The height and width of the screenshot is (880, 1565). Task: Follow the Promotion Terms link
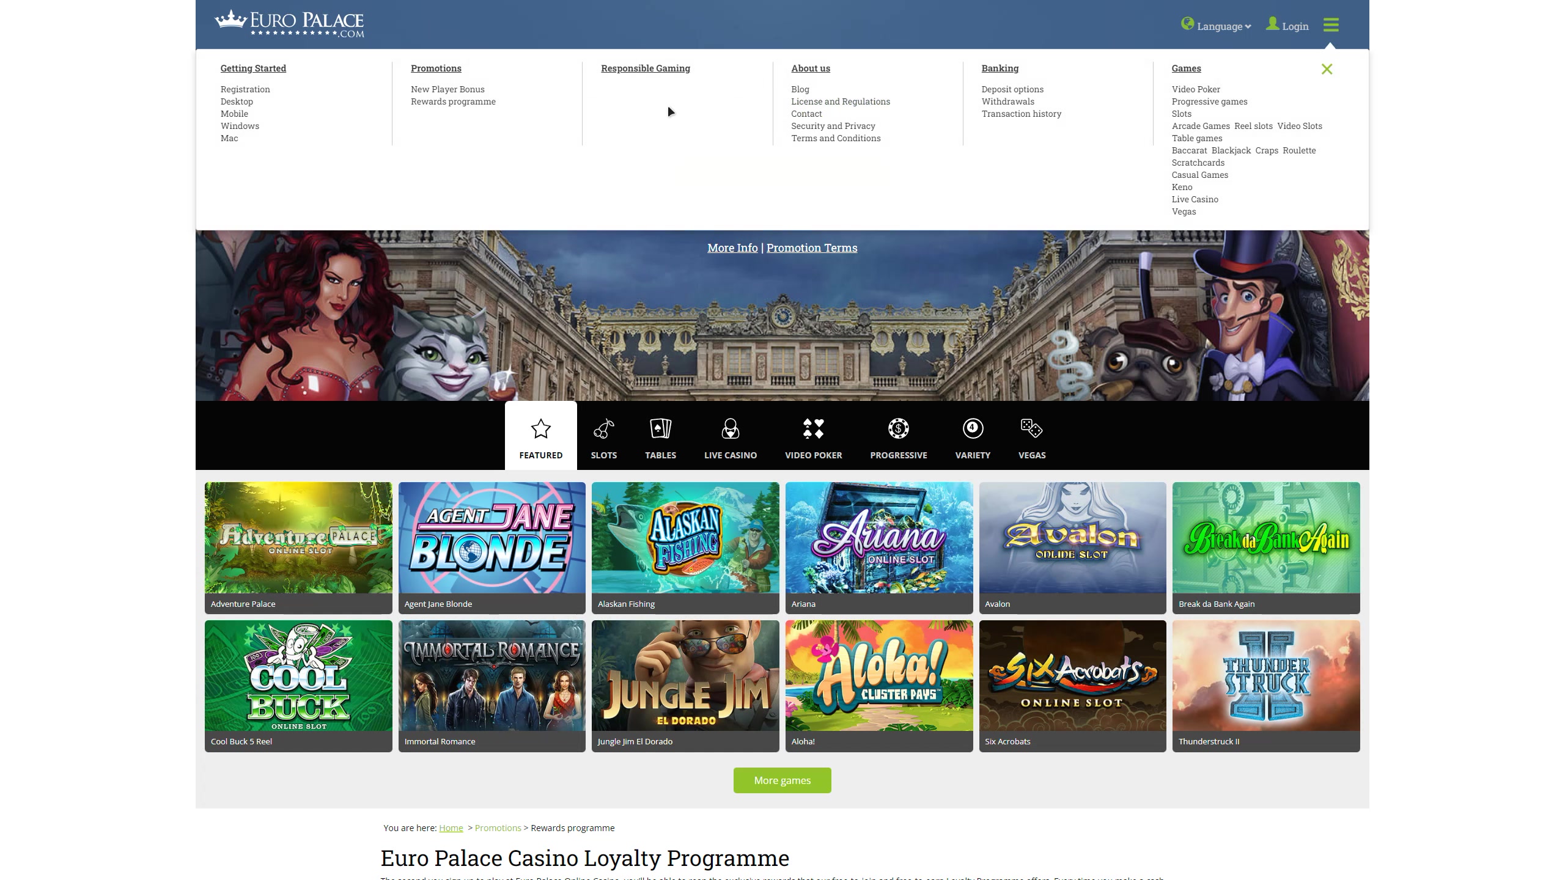(811, 248)
